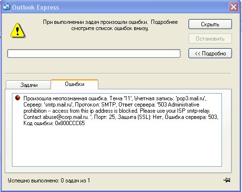Viewport: 242px width, 192px height.
Task: Click empty area of errors list
Action: pyautogui.click(x=117, y=147)
